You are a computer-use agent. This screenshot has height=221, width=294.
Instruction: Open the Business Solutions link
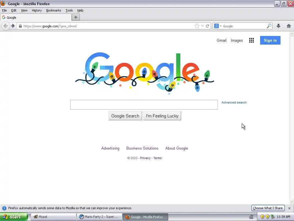pos(142,148)
